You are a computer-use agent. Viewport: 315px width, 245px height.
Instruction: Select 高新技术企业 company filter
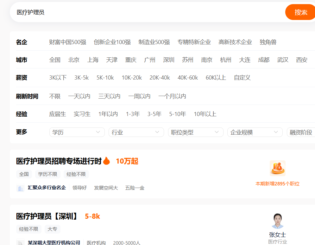(235, 42)
